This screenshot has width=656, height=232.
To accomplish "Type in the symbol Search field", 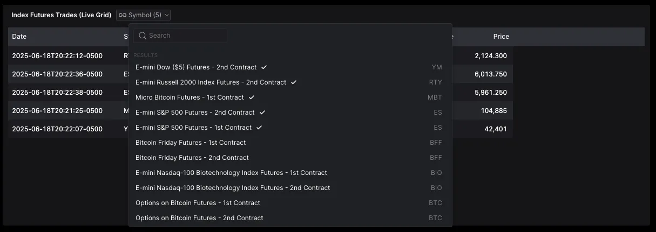I will coord(185,36).
